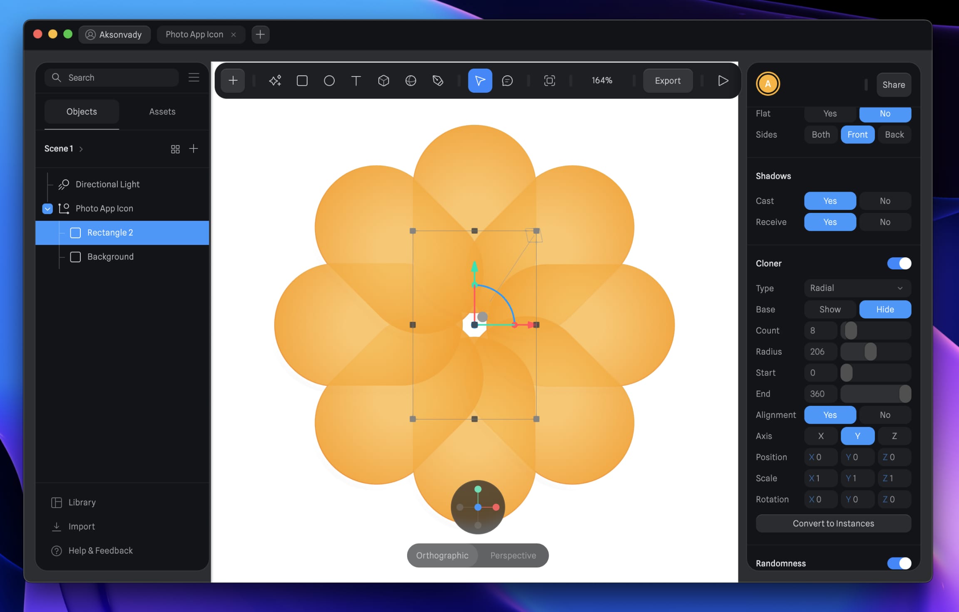Select the Rectangle shape tool
Image resolution: width=959 pixels, height=612 pixels.
click(302, 81)
